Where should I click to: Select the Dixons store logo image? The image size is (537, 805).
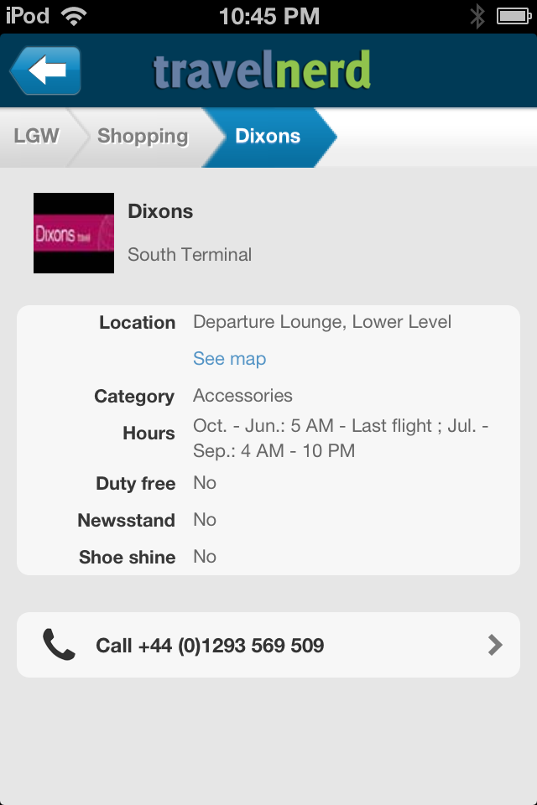point(73,233)
